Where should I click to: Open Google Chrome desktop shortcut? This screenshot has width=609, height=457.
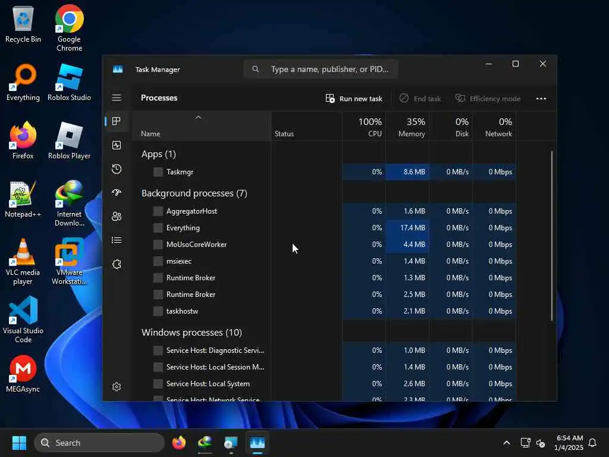(69, 28)
